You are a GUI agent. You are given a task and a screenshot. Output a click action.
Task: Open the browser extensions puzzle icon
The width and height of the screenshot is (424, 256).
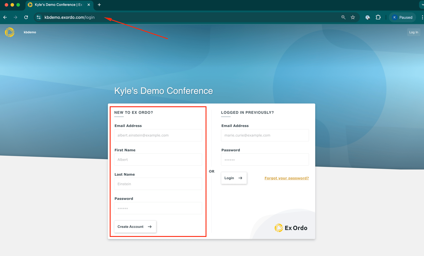click(378, 17)
